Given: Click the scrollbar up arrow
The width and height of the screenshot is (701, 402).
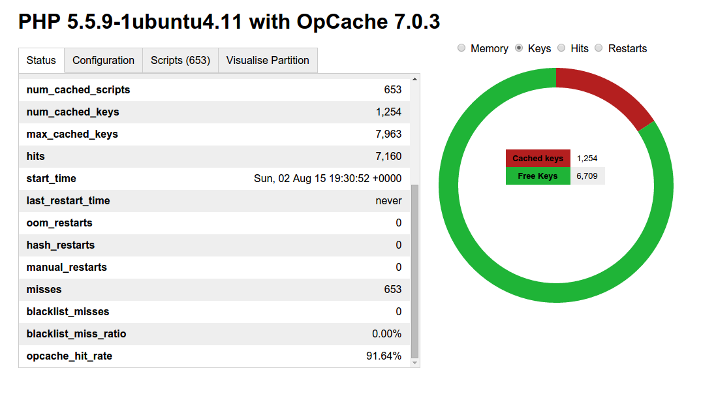Looking at the screenshot, I should coord(415,79).
